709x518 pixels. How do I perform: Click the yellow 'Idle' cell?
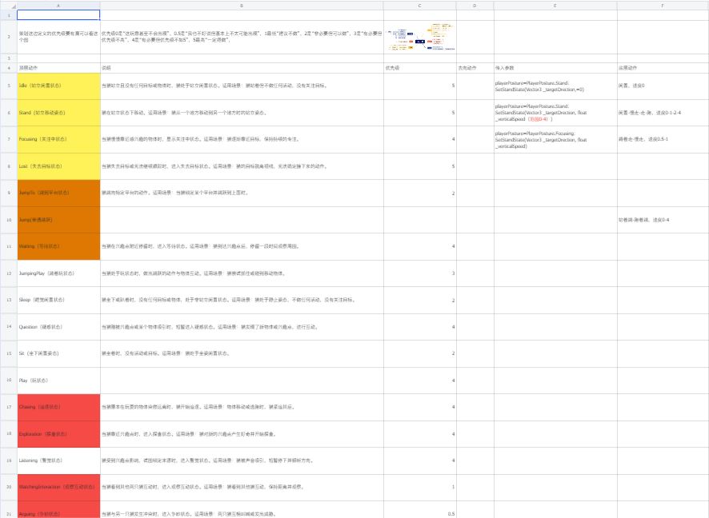(58, 86)
